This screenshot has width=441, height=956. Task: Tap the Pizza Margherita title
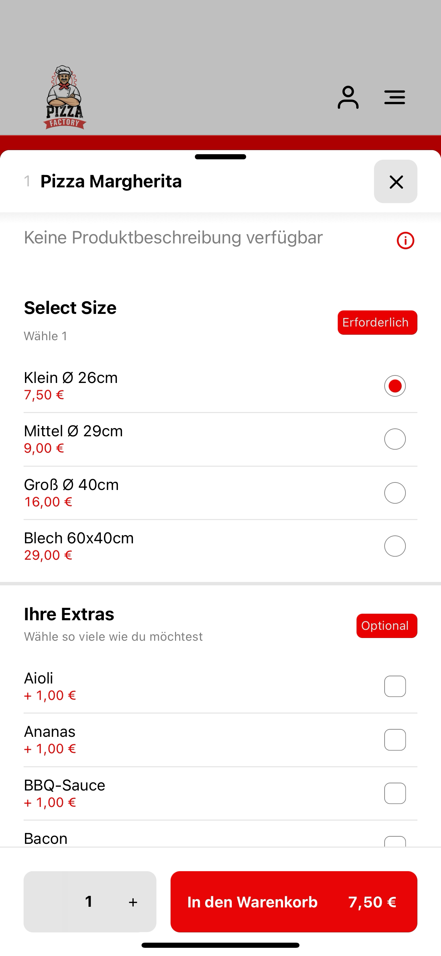click(111, 182)
